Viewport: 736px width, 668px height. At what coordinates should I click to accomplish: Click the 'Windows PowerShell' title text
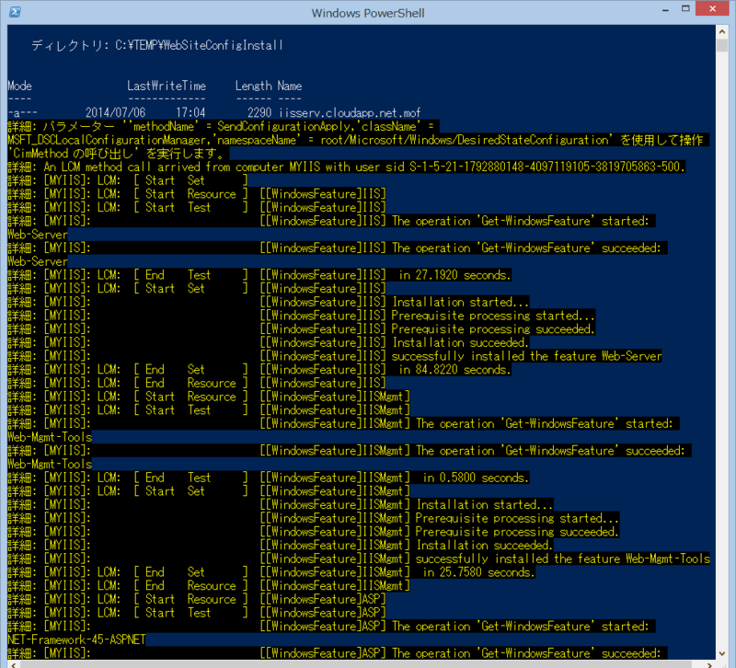(x=368, y=13)
